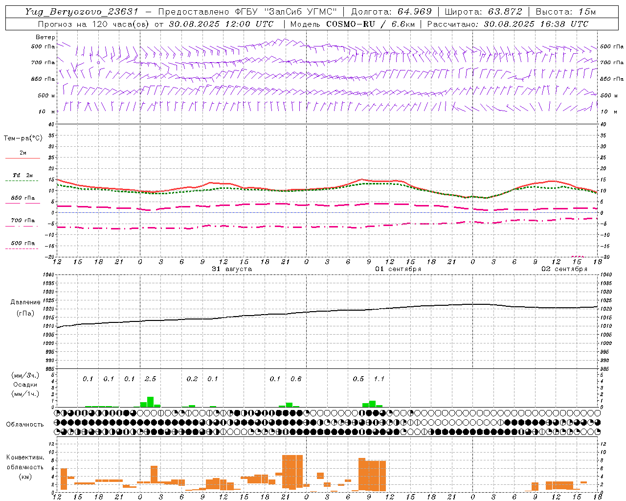
Task: Click the Осадки precipitation label
Action: point(25,385)
